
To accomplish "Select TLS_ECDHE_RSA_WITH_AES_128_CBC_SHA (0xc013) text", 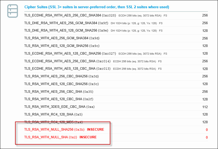I will (67, 69).
